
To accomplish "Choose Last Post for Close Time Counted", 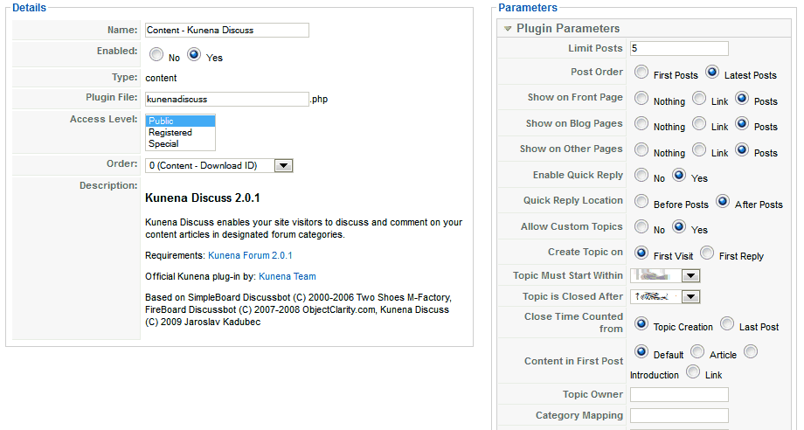I will (x=727, y=324).
